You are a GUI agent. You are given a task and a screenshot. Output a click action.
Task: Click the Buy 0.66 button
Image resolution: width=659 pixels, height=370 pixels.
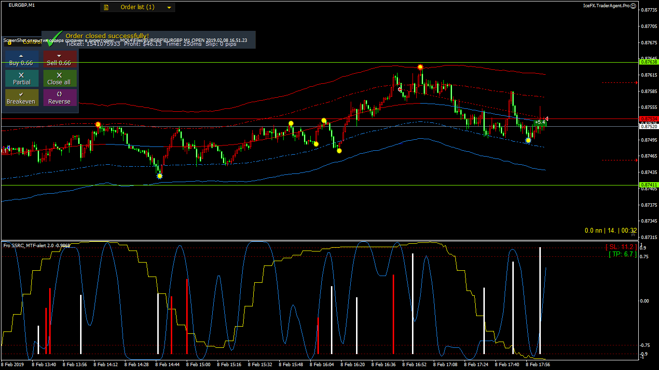[x=21, y=59]
